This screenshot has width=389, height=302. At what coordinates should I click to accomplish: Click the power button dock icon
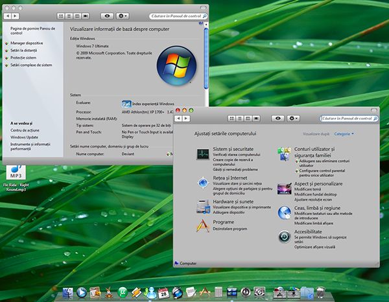click(x=246, y=292)
